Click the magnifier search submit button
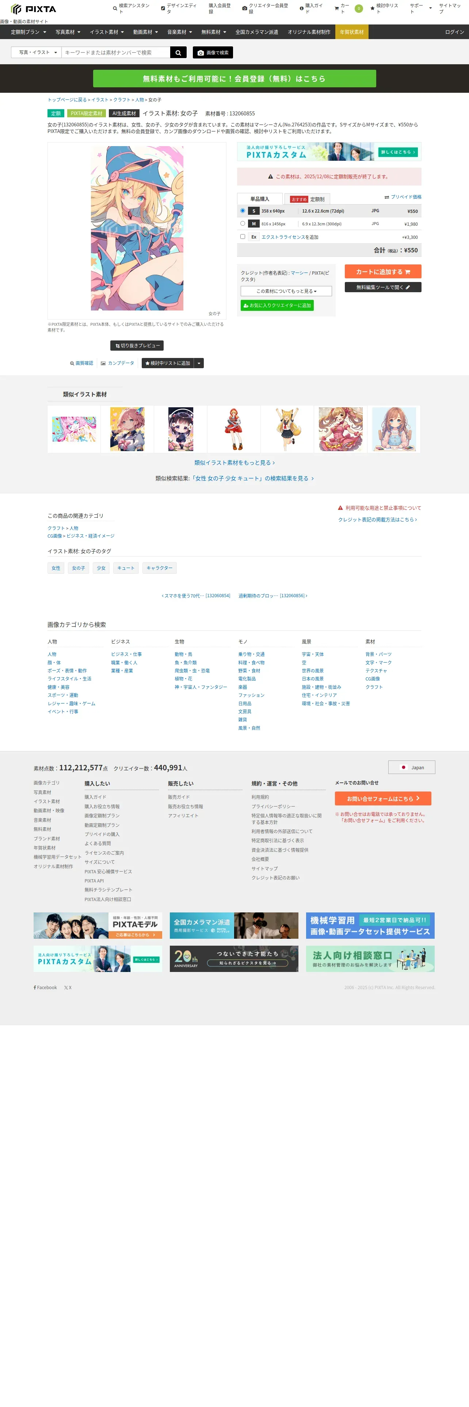This screenshot has height=1407, width=469. [x=179, y=53]
